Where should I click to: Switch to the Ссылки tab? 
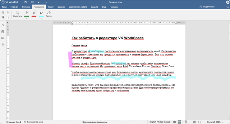(x=61, y=7)
